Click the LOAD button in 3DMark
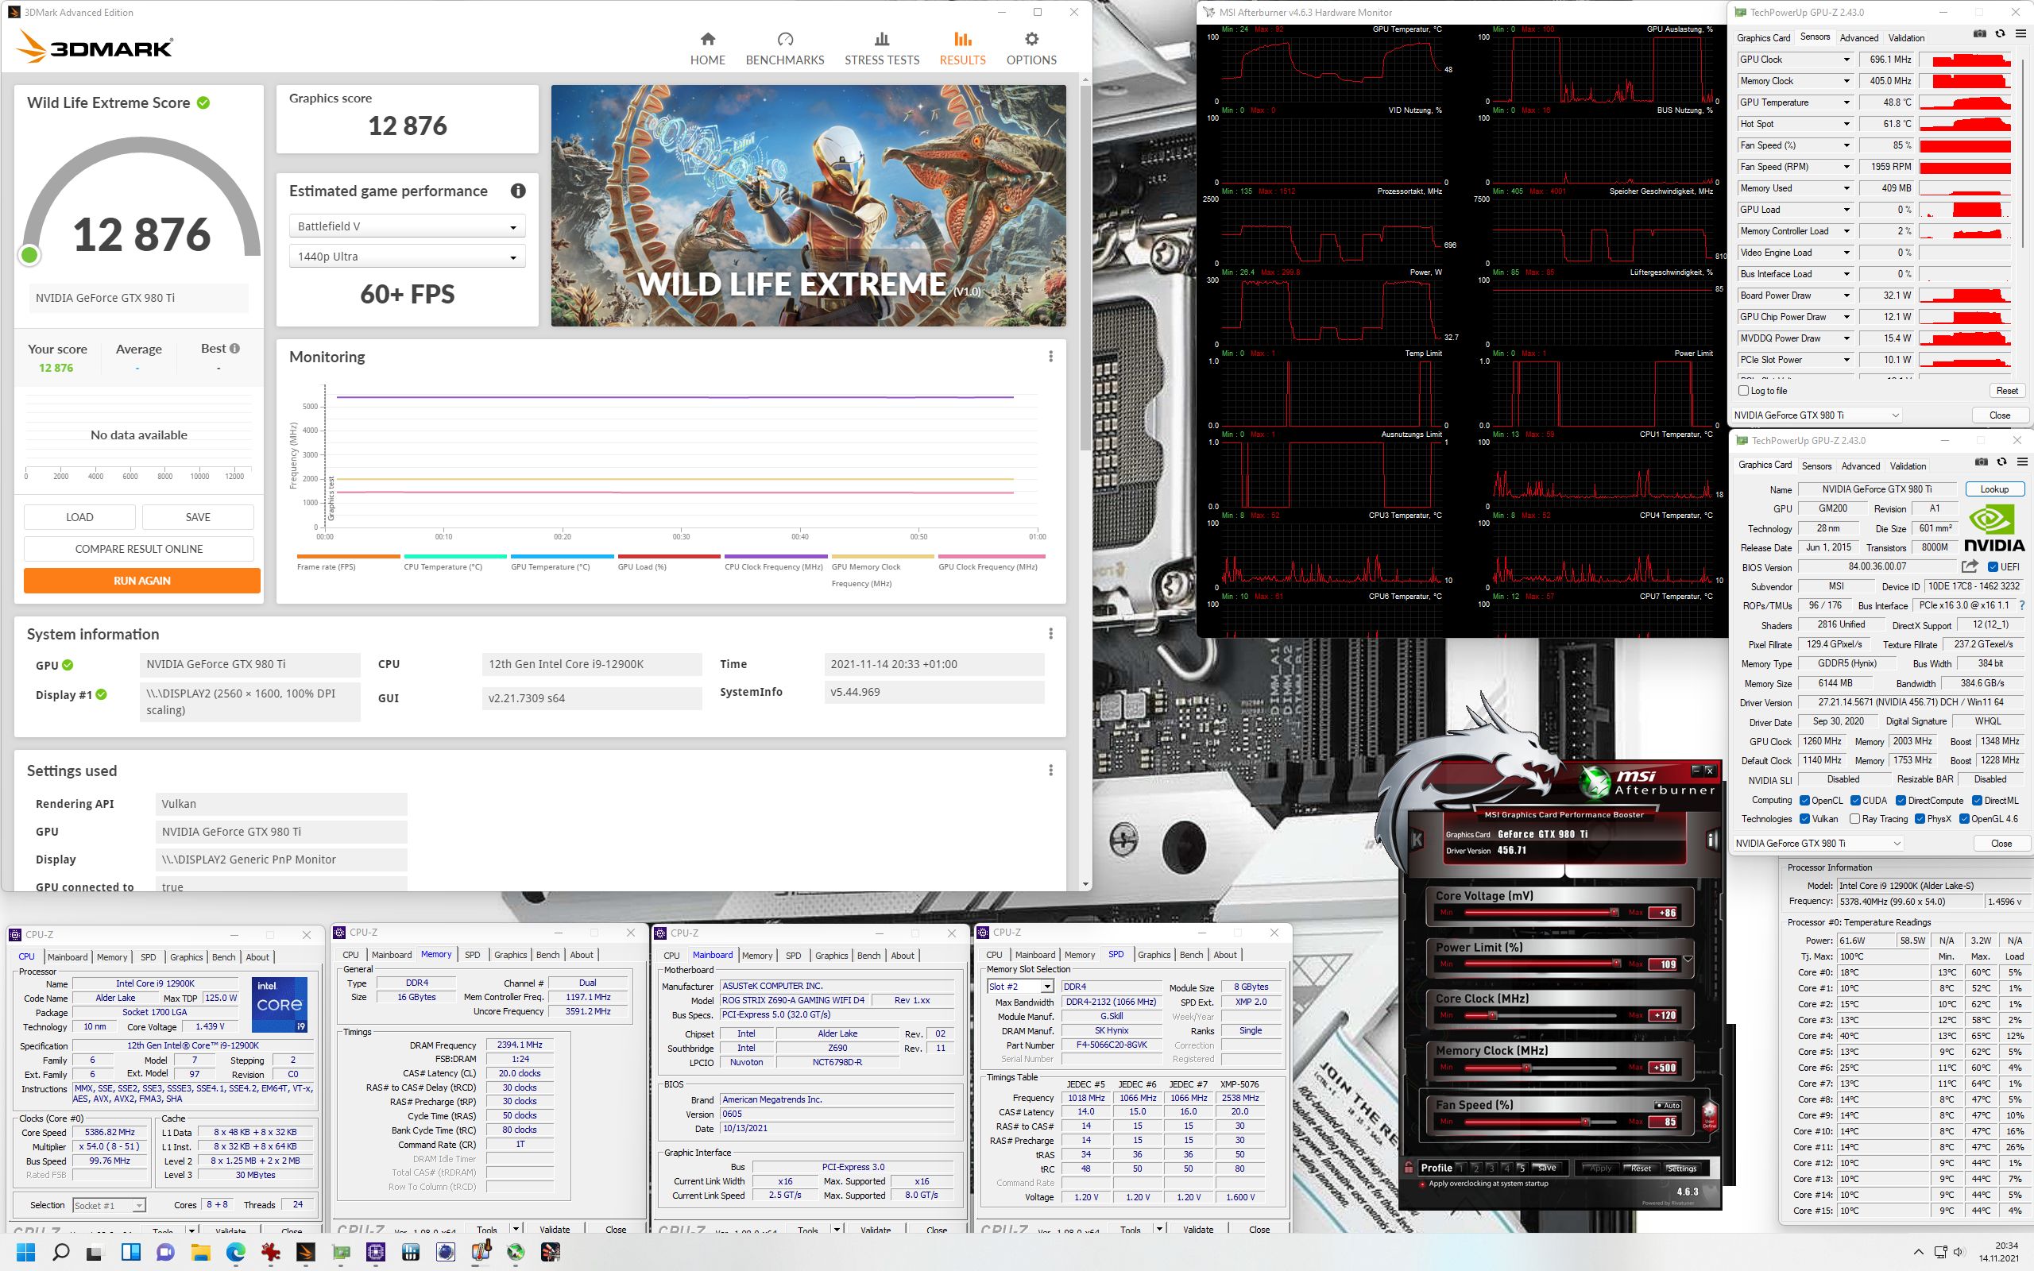 79,517
